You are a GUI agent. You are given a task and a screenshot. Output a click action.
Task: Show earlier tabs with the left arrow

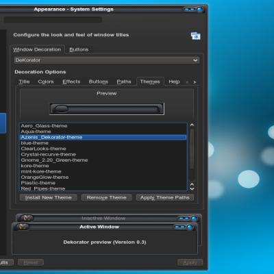[187, 82]
